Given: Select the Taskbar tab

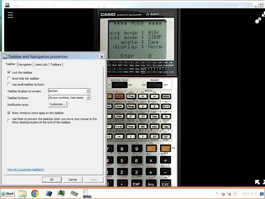Looking at the screenshot, I should 10,64.
